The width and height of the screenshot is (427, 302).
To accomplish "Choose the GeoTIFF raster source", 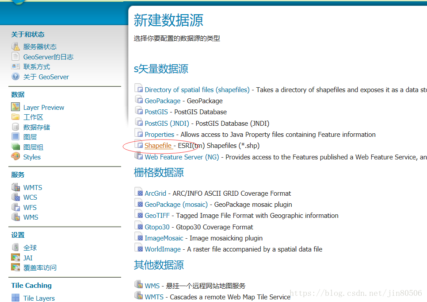I will (157, 216).
